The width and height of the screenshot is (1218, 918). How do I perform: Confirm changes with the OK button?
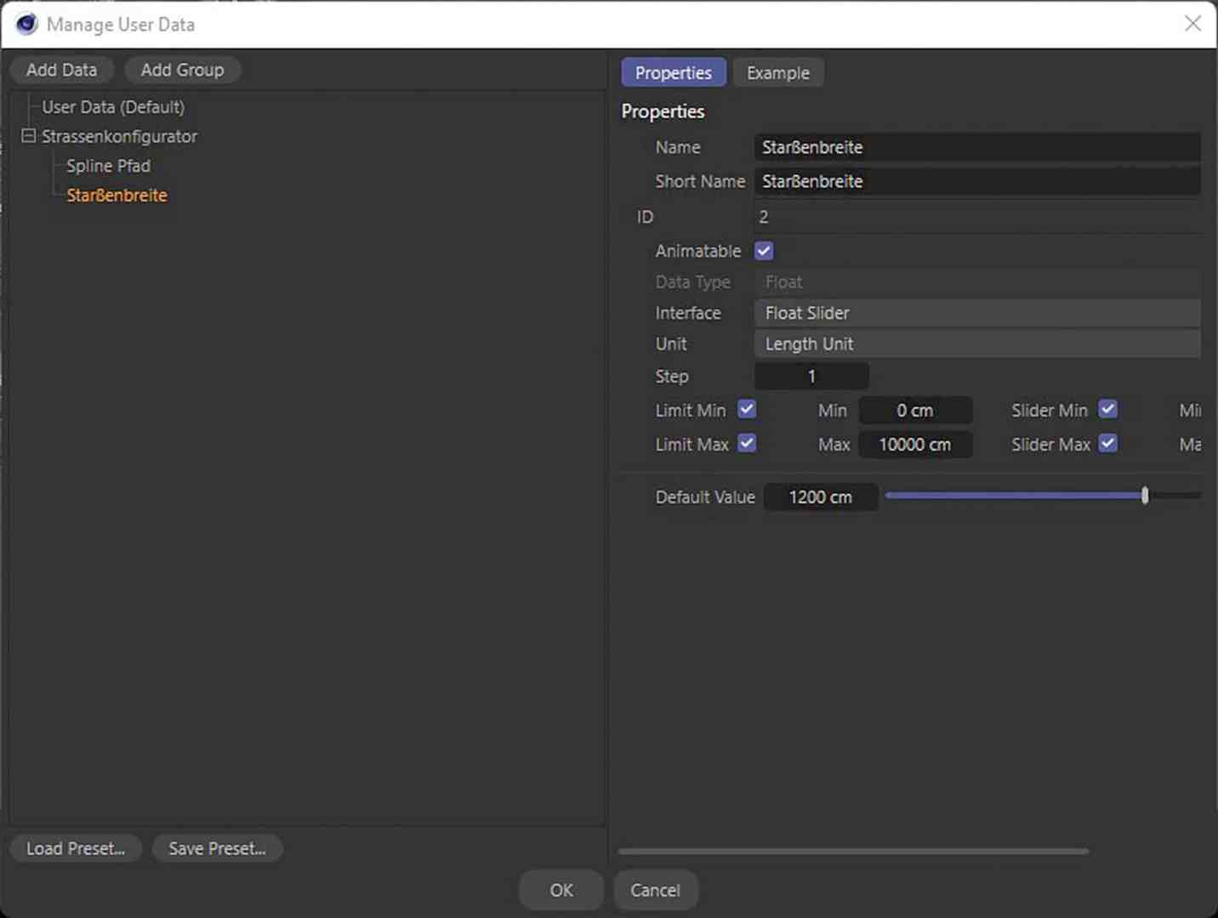pyautogui.click(x=561, y=890)
